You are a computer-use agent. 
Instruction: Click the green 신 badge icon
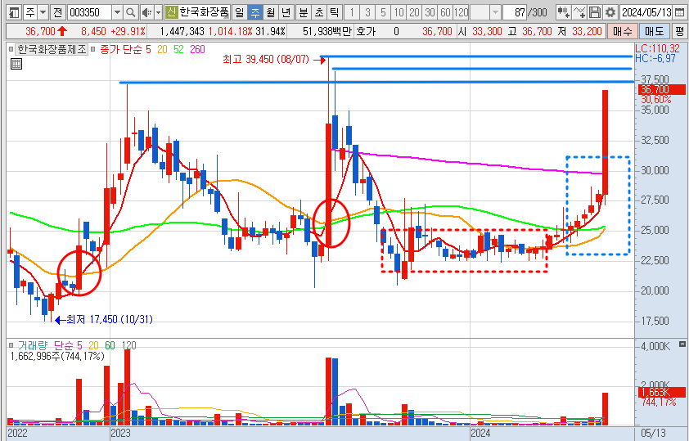[171, 12]
